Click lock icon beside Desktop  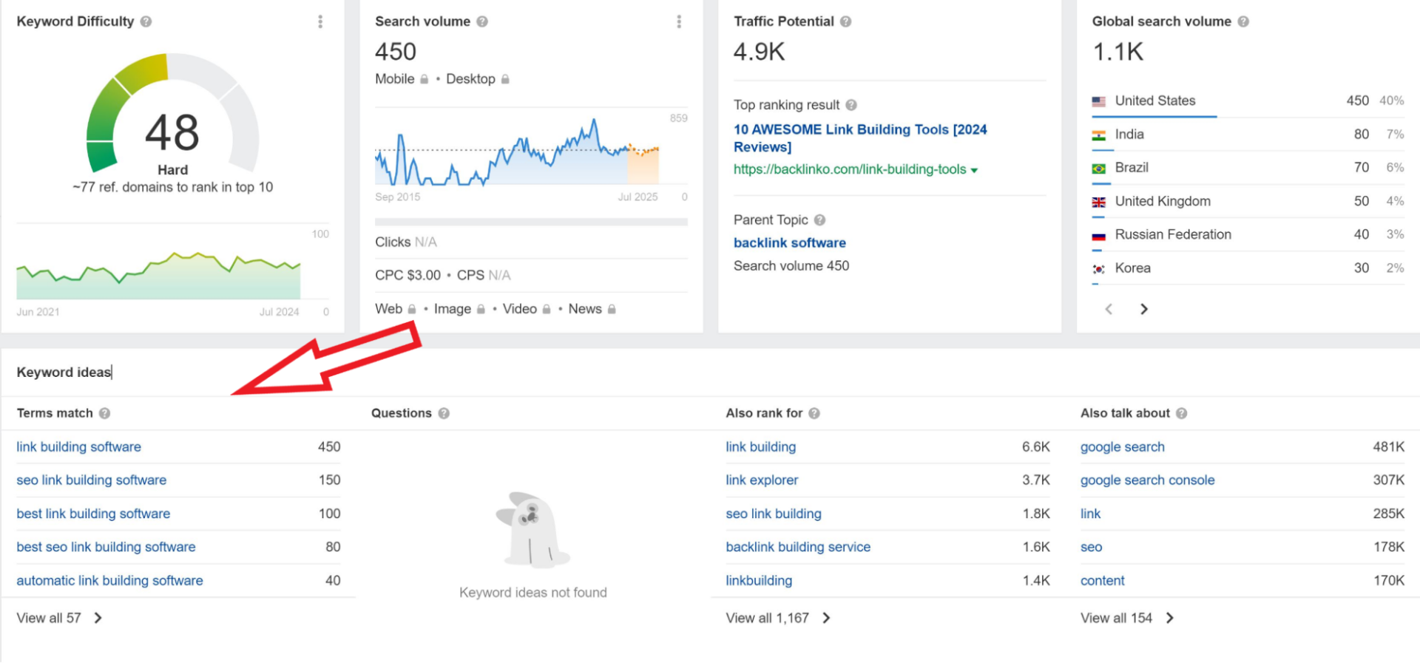point(505,79)
